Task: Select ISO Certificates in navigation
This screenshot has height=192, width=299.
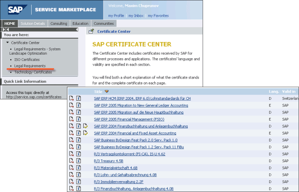Action: [27, 60]
